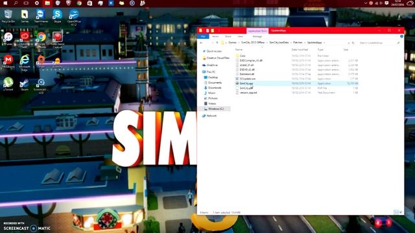Launch uTorrent from the desktop
This screenshot has height=233, width=415.
(8, 84)
